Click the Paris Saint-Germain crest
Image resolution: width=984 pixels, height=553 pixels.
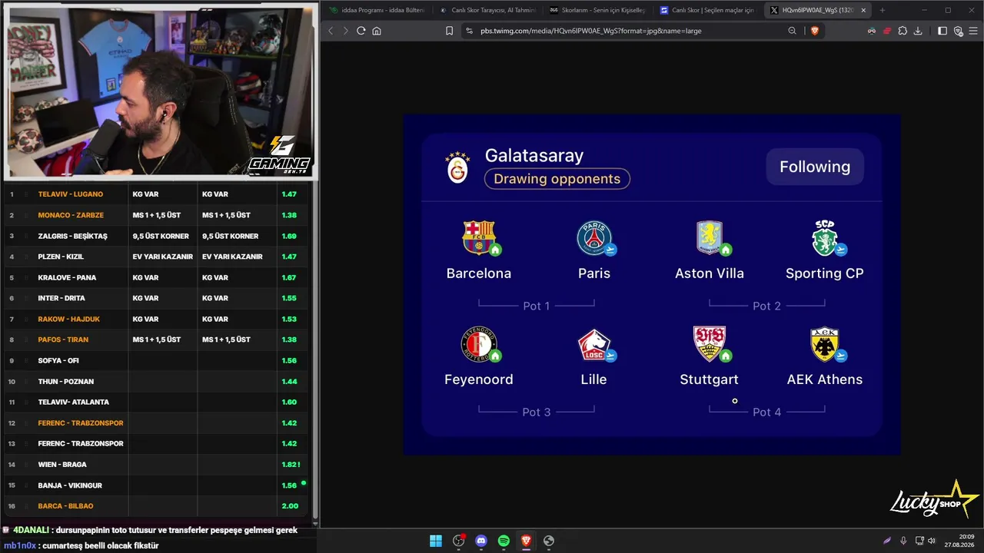point(594,238)
